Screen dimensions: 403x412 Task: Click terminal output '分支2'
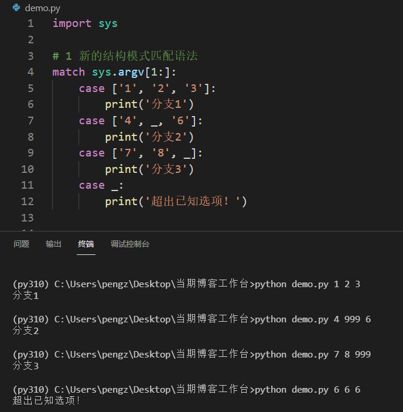(26, 331)
